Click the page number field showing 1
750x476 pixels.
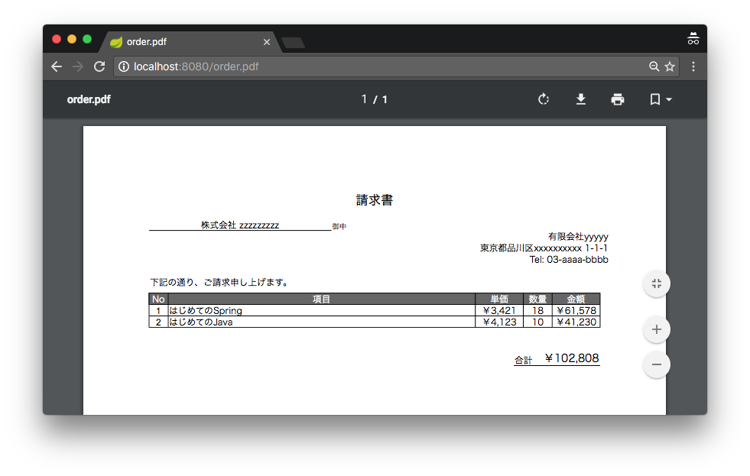click(x=365, y=99)
